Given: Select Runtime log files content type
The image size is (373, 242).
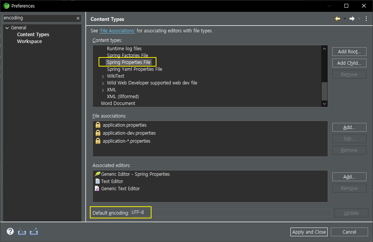Looking at the screenshot, I should pos(124,48).
